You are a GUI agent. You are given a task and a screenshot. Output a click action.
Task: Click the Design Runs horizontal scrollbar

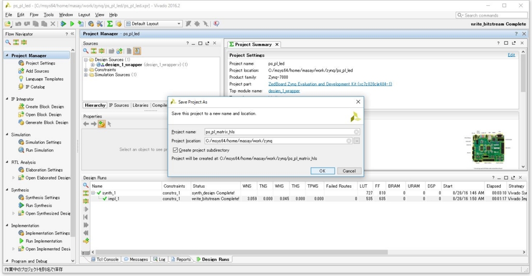point(242,252)
